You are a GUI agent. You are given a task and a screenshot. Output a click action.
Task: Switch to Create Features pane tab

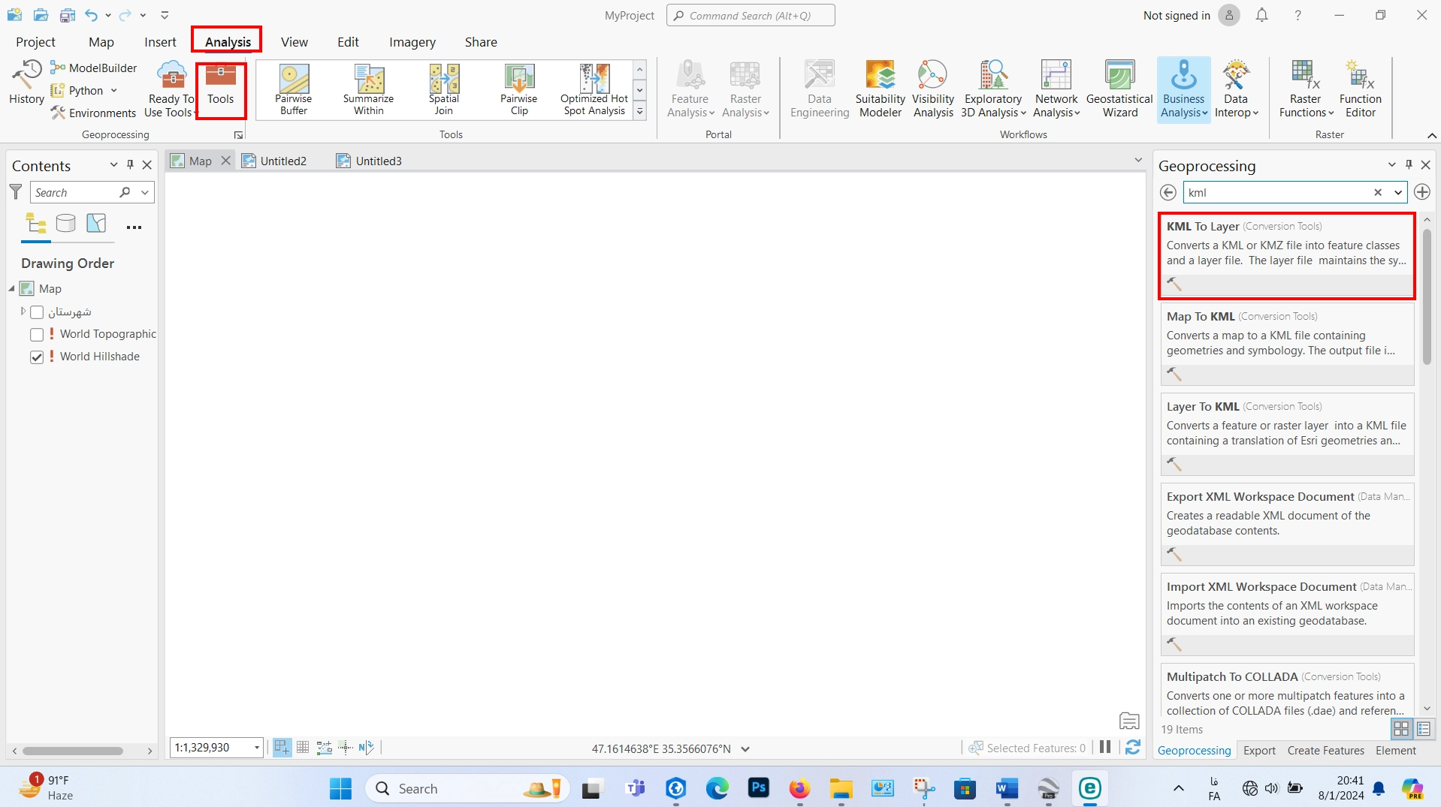click(1325, 750)
